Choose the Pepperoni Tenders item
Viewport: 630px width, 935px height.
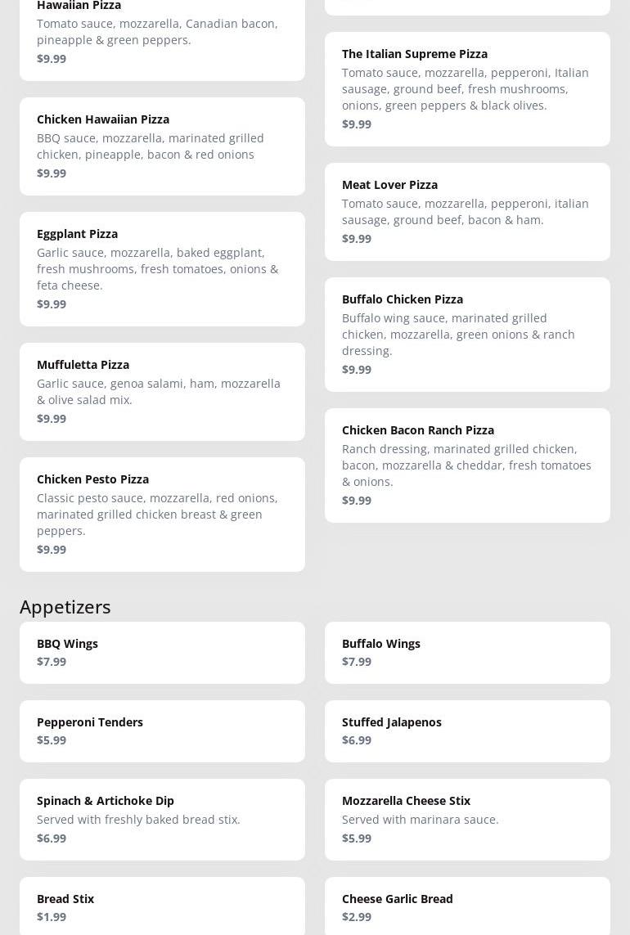click(162, 730)
